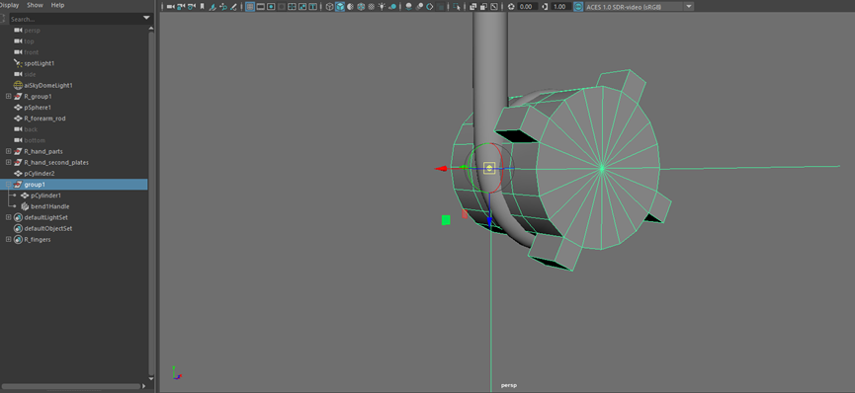Toggle the viewport grid icon
Screen dimensions: 855x393
(250, 7)
